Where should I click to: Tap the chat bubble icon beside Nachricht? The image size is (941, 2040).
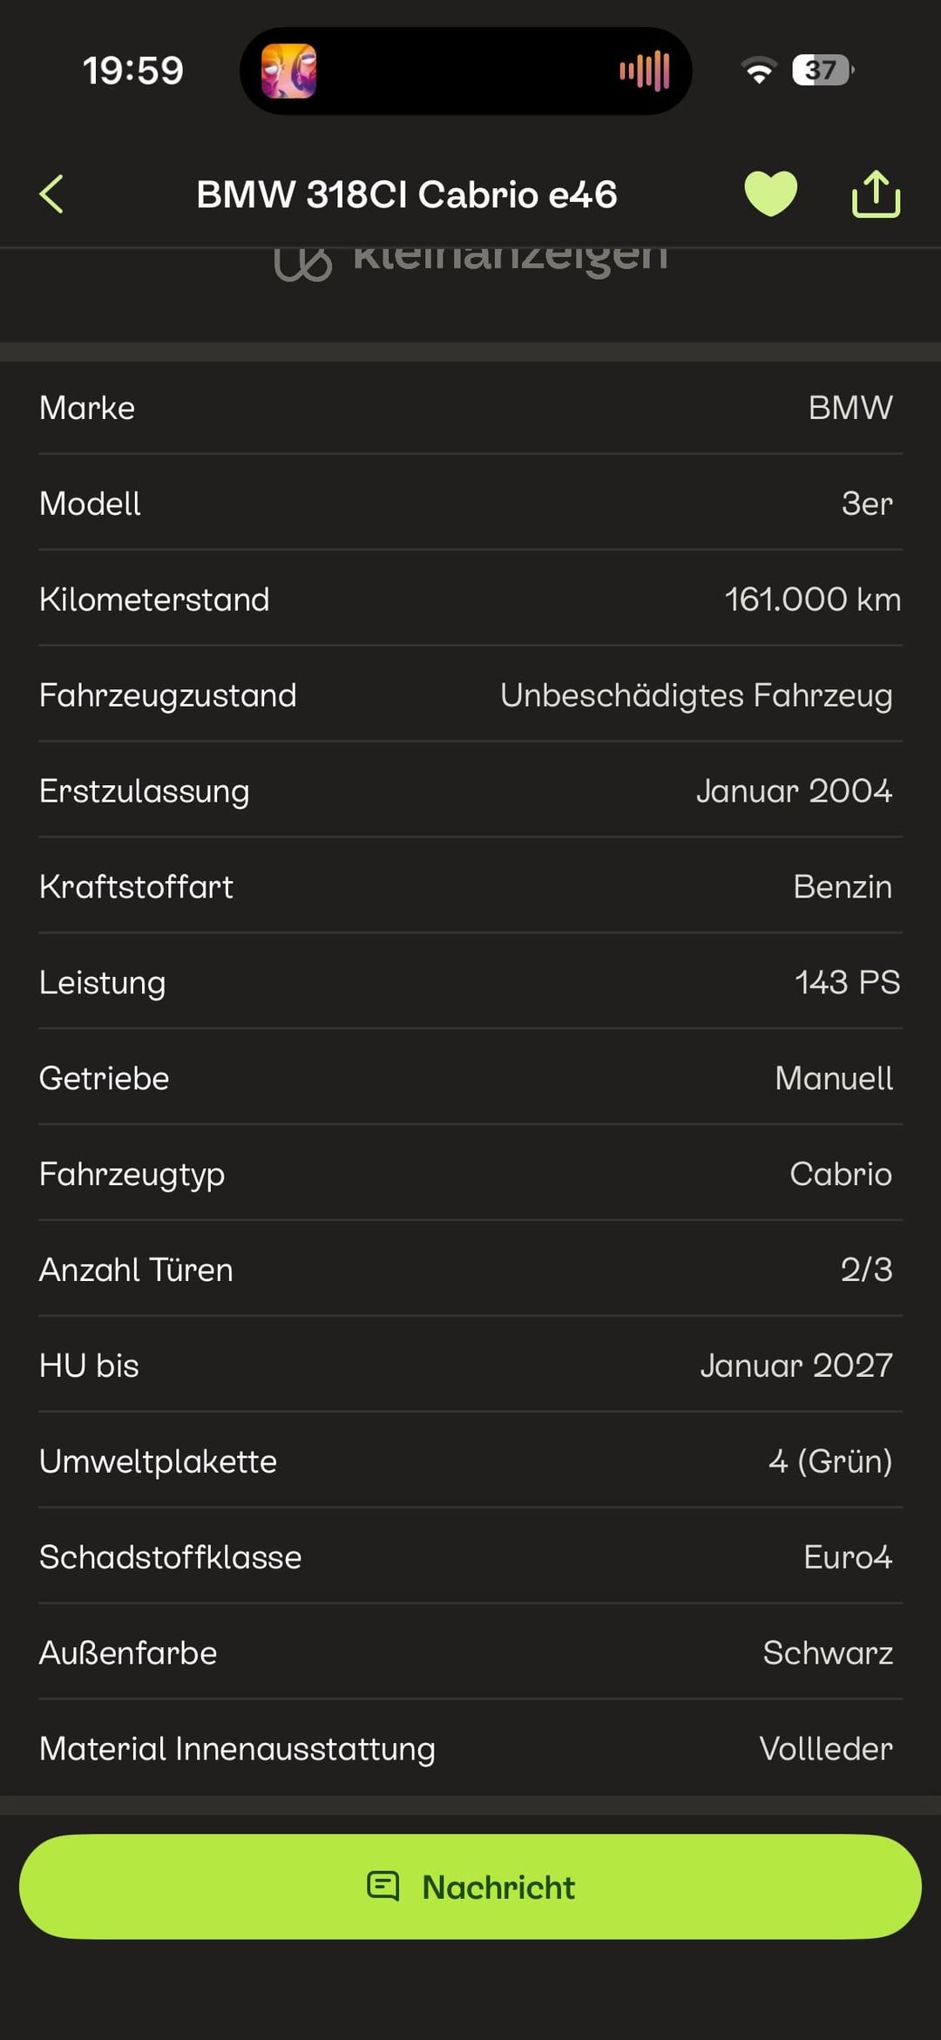[x=382, y=1886]
